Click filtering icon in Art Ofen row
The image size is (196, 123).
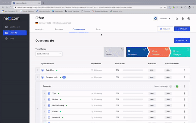pos(92,70)
